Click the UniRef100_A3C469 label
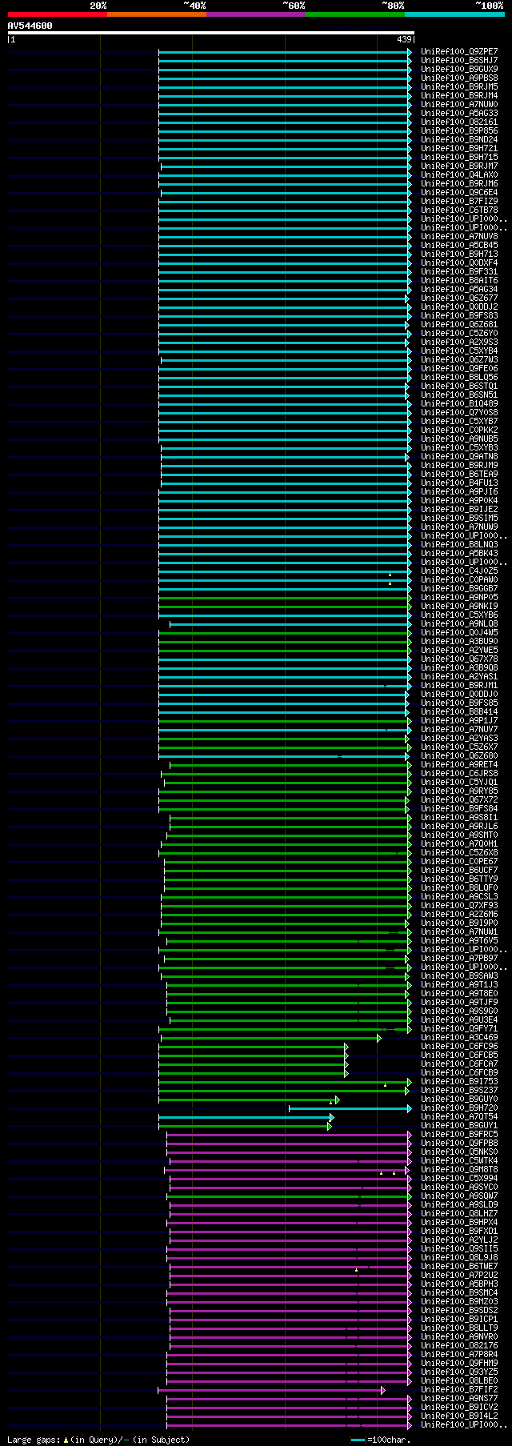 pos(459,1037)
